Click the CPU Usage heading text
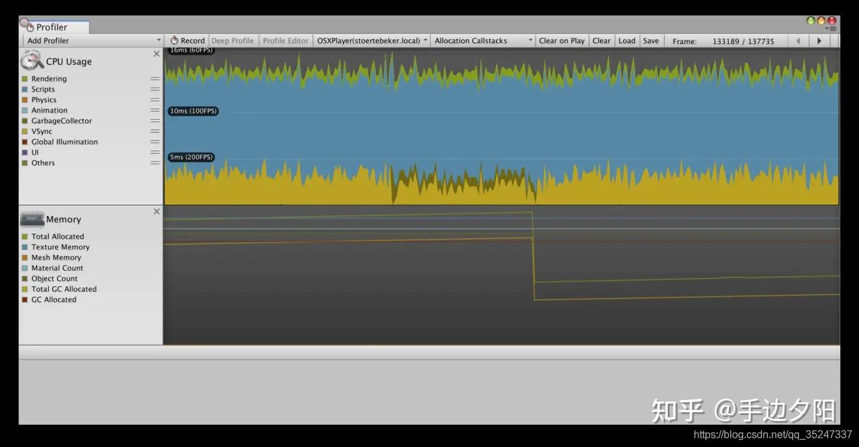Screen dimensions: 859x447 (x=69, y=62)
